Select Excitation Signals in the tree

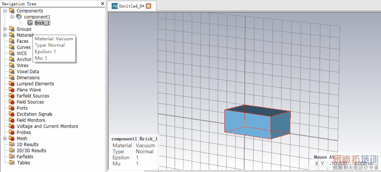[34, 114]
